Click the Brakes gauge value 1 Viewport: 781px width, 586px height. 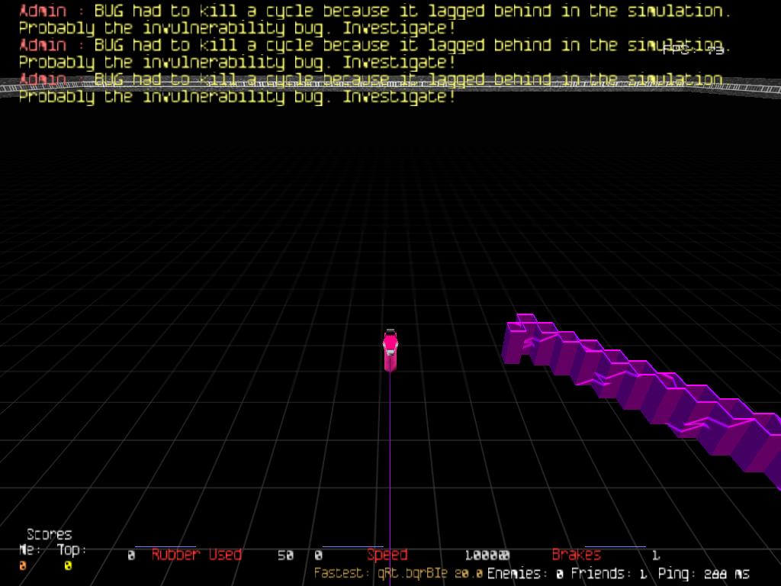click(x=655, y=555)
